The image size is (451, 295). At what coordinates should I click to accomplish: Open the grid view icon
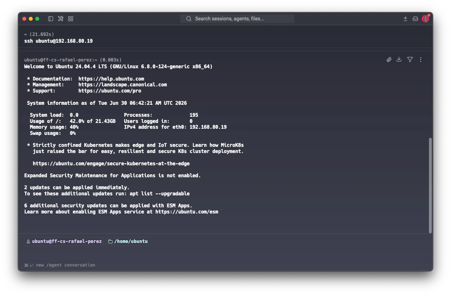point(71,19)
